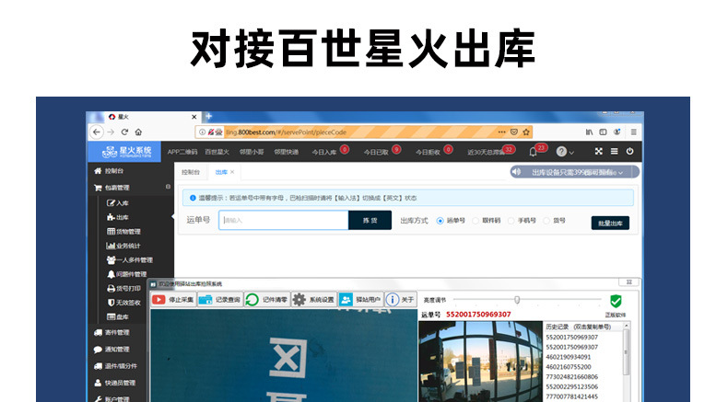This screenshot has height=402, width=728.
Task: Open 系统设置 in the capture toolbar
Action: [x=314, y=300]
